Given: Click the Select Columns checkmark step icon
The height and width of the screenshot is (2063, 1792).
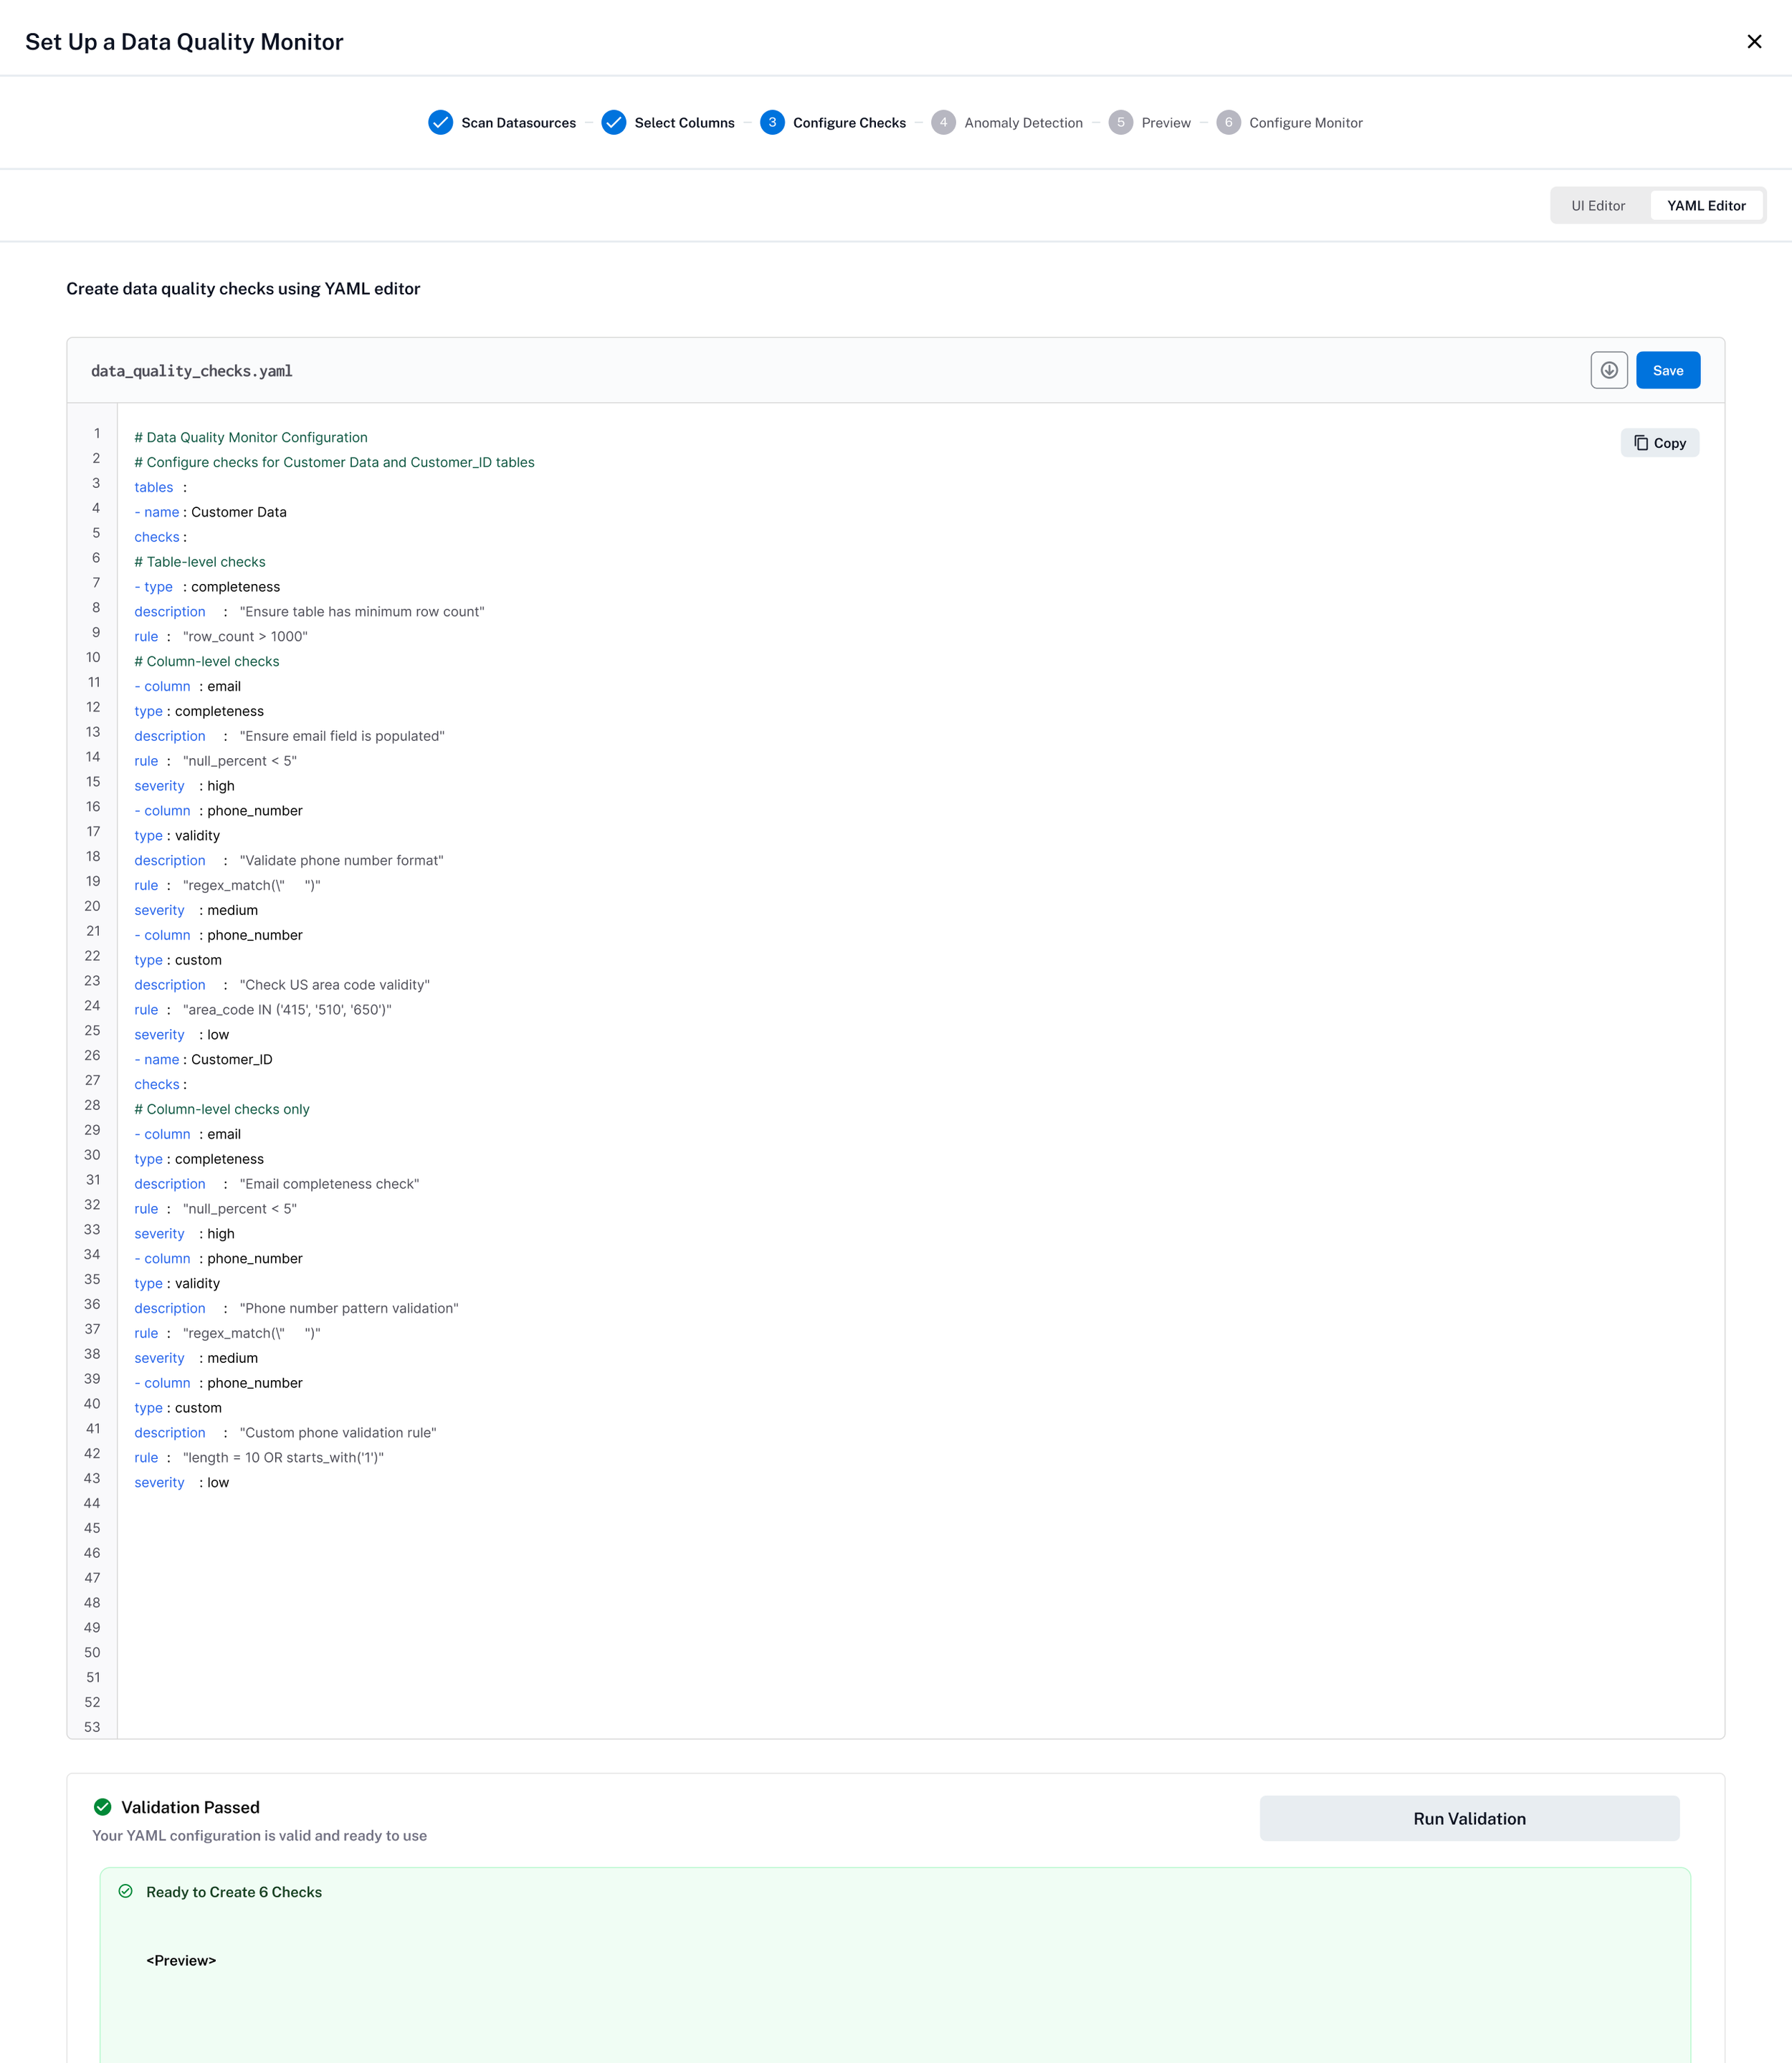Looking at the screenshot, I should pyautogui.click(x=613, y=123).
